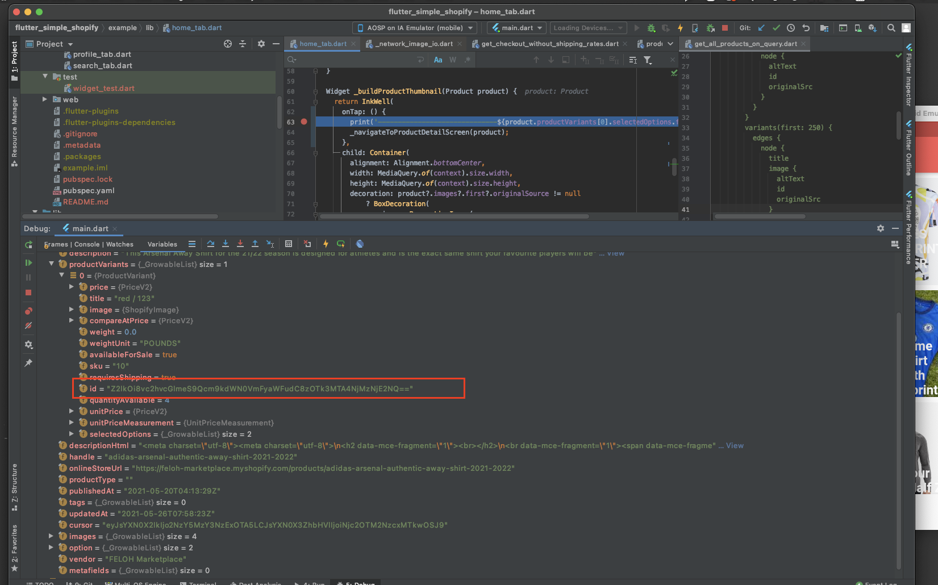
Task: Start debugging with the debug bug icon
Action: point(651,27)
